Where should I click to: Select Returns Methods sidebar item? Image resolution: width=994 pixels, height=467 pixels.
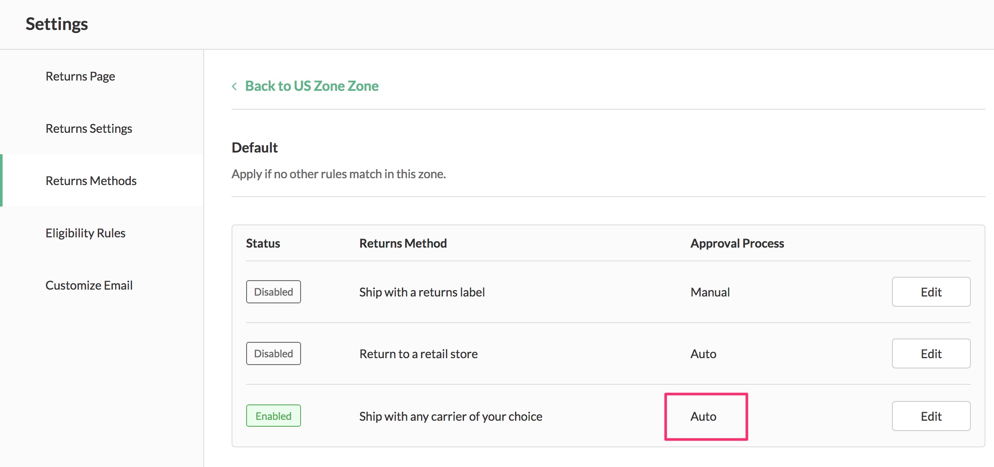click(91, 181)
